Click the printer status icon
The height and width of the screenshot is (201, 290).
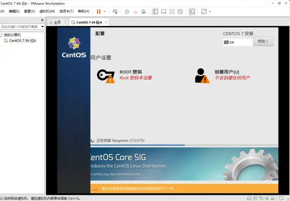point(272,198)
